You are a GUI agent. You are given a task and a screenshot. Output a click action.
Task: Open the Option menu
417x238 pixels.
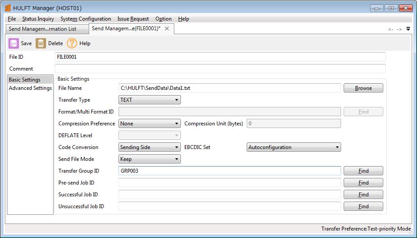163,19
